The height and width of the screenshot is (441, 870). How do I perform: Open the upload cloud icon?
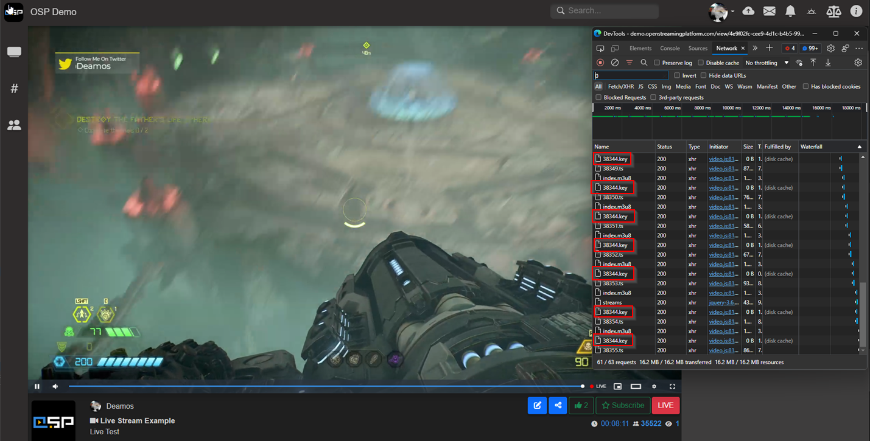click(748, 11)
